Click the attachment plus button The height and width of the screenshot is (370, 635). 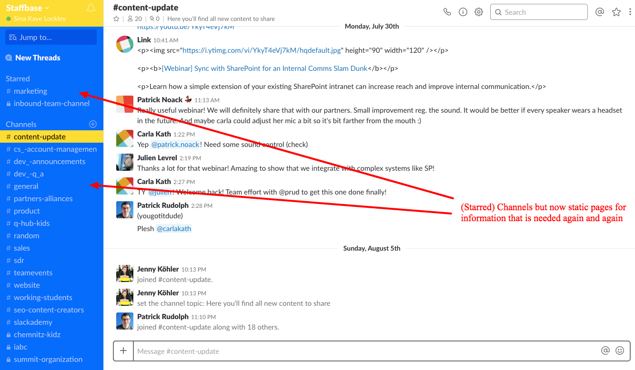point(123,351)
